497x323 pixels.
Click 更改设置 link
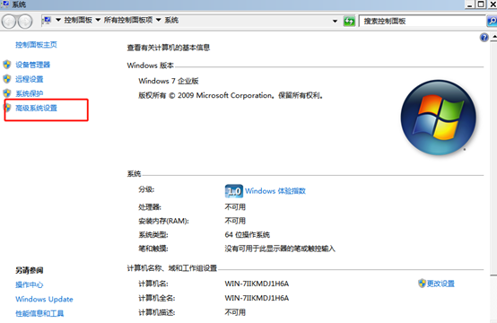click(440, 284)
